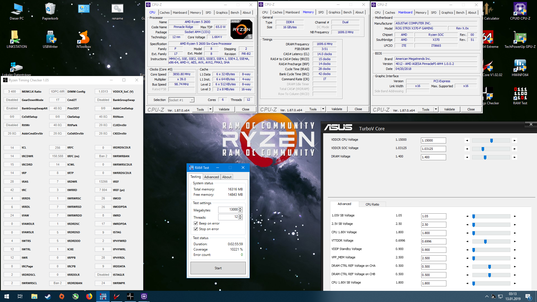Image resolution: width=537 pixels, height=302 pixels.
Task: Open the notification center icon
Action: 528,296
